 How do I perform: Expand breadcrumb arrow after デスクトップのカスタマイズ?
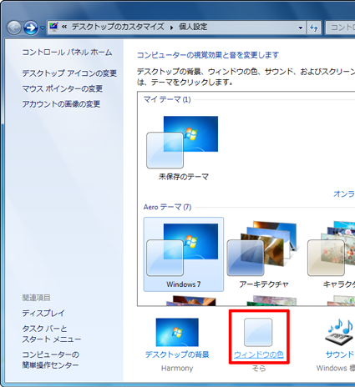[x=171, y=28]
